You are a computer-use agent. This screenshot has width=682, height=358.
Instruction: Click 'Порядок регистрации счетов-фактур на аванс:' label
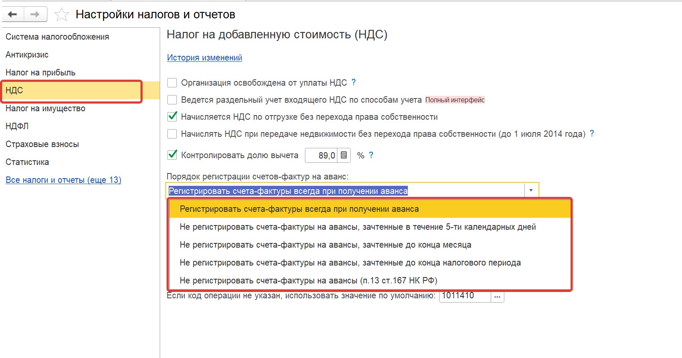(258, 176)
